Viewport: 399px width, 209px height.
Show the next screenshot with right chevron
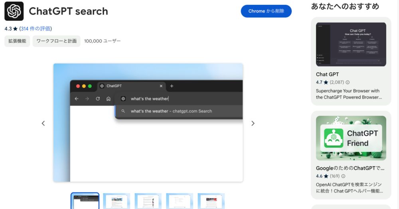coord(253,123)
